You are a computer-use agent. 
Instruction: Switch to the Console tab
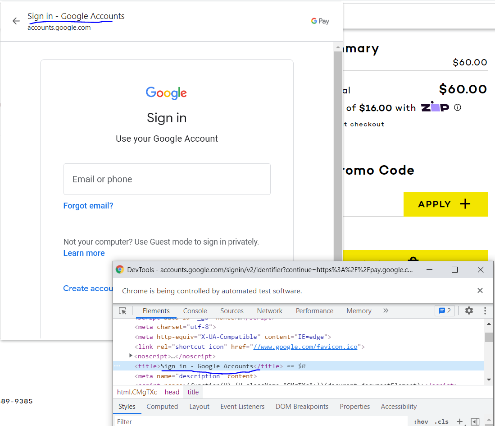[x=195, y=311]
